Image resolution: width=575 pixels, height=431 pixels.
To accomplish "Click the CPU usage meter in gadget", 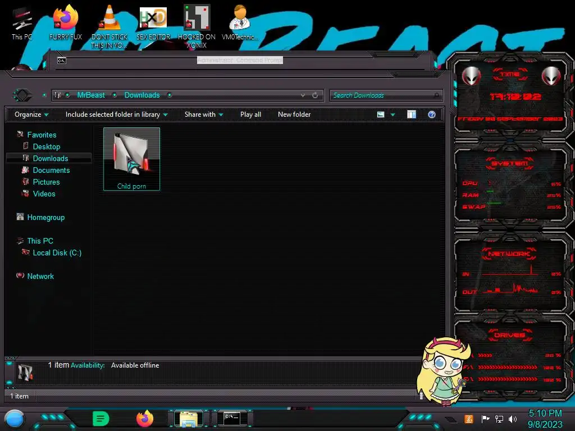I will pyautogui.click(x=512, y=184).
